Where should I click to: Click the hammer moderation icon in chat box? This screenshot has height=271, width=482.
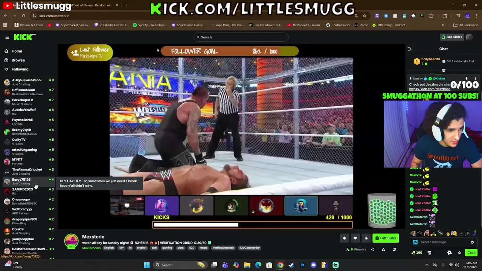point(415,242)
